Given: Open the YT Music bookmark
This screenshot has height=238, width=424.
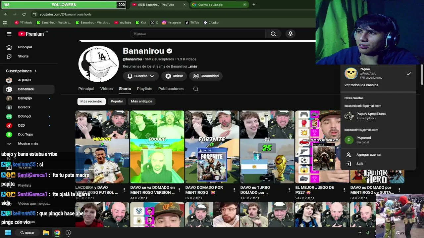Looking at the screenshot, I should 24,22.
